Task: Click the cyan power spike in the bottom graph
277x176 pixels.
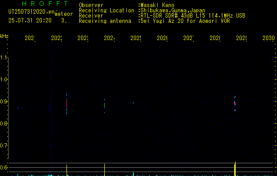Action: (x=133, y=174)
